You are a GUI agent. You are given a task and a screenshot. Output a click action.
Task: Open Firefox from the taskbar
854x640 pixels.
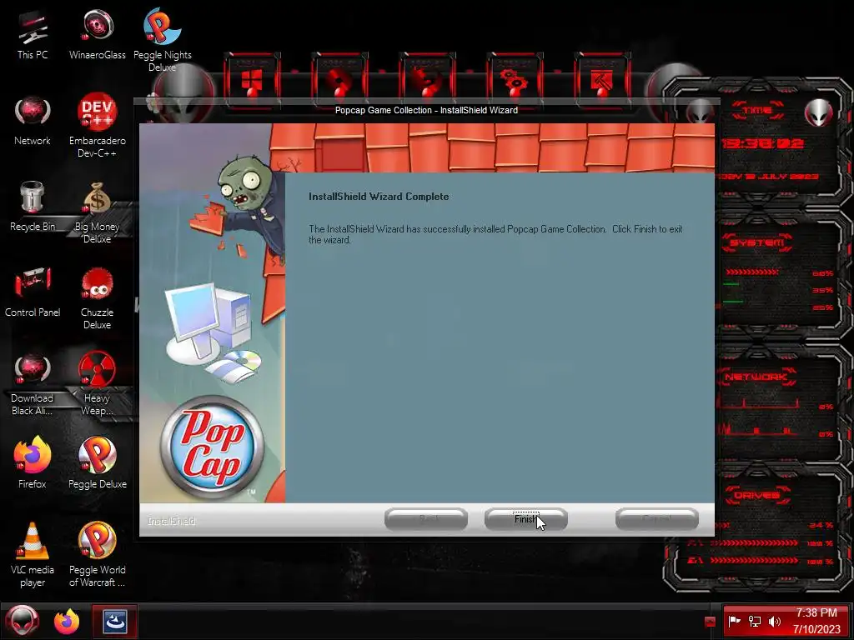pyautogui.click(x=67, y=622)
